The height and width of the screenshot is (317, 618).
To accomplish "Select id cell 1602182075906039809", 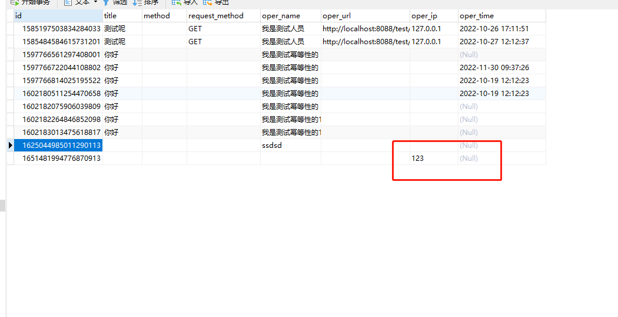I will point(58,107).
